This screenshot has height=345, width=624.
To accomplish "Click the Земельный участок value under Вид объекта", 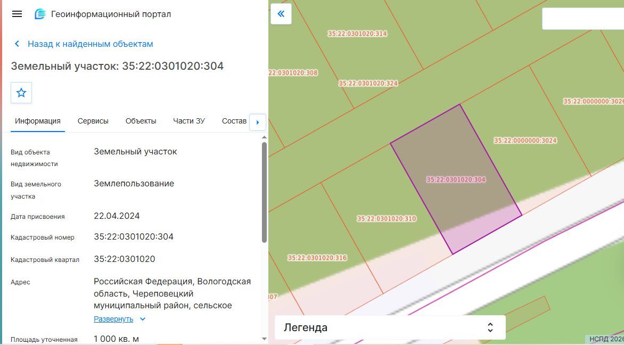I will [135, 152].
